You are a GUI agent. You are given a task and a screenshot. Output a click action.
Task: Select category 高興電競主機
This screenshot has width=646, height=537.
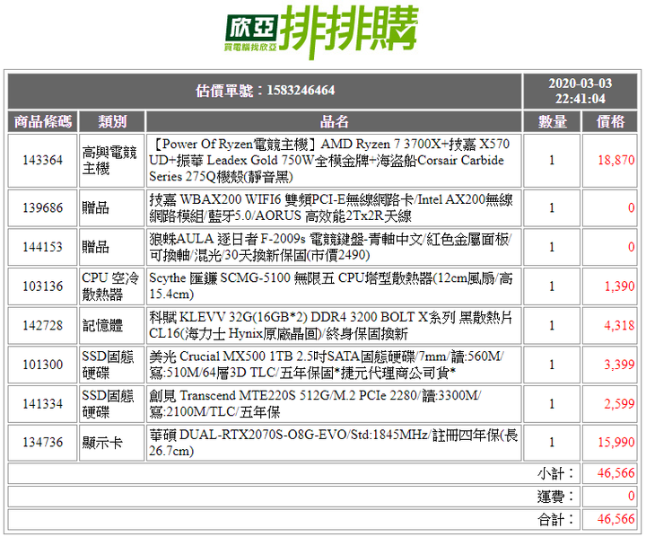coord(109,161)
